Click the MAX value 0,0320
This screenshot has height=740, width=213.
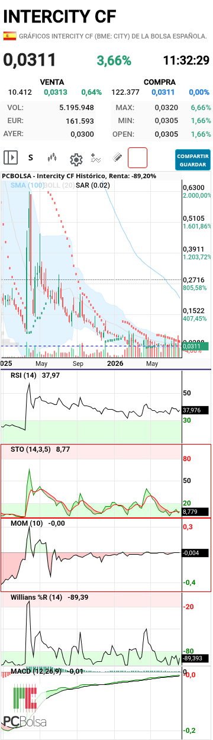tap(166, 108)
